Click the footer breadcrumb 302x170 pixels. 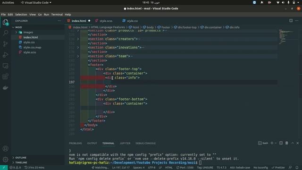tap(166, 27)
